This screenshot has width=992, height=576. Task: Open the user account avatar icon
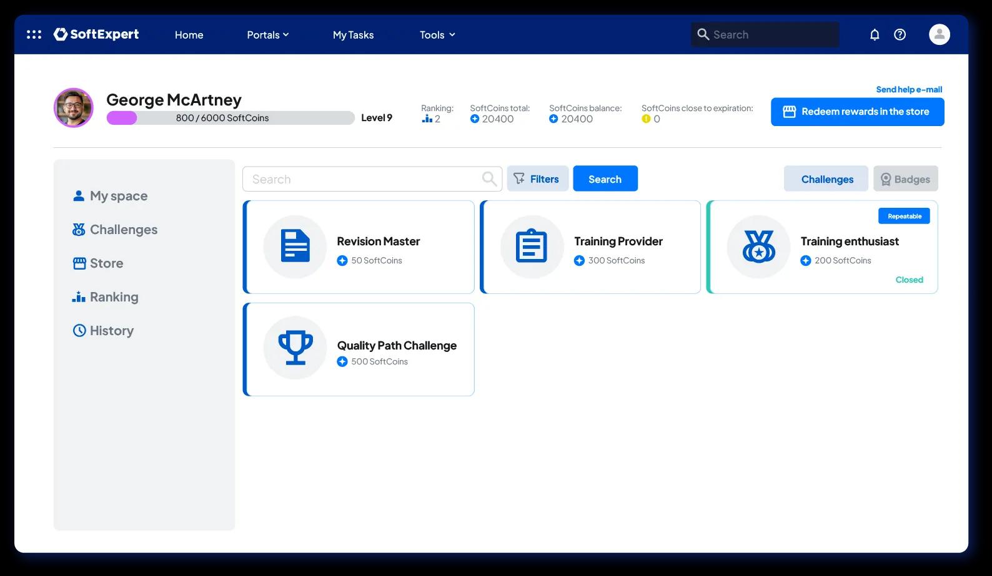[x=939, y=34]
